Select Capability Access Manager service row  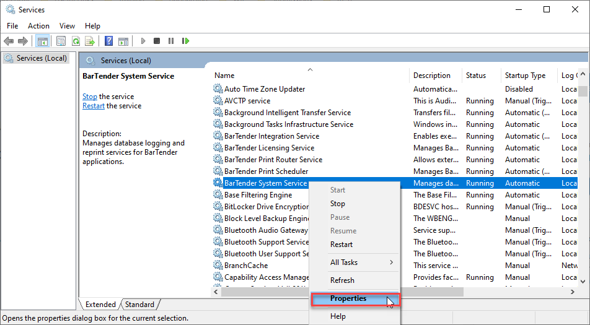[x=394, y=277]
